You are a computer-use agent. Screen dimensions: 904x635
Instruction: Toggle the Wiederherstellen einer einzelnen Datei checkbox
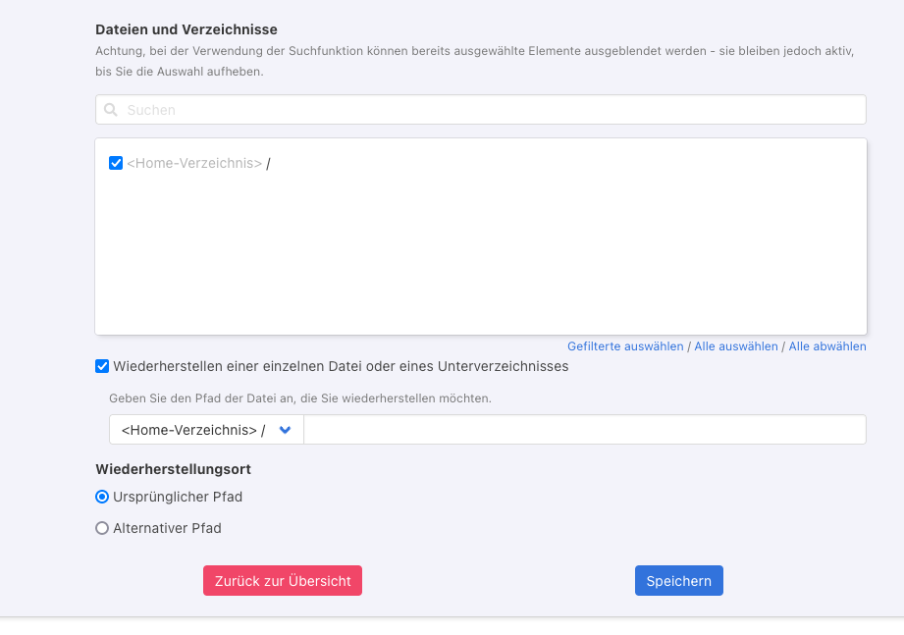(102, 366)
